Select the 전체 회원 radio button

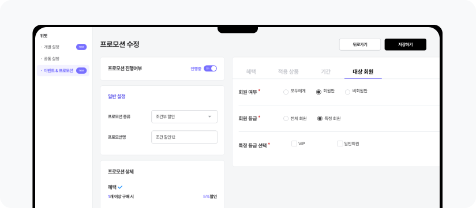pyautogui.click(x=286, y=119)
